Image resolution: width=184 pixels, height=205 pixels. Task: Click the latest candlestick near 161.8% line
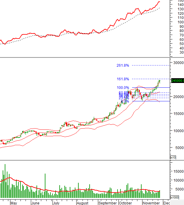[x=159, y=81]
